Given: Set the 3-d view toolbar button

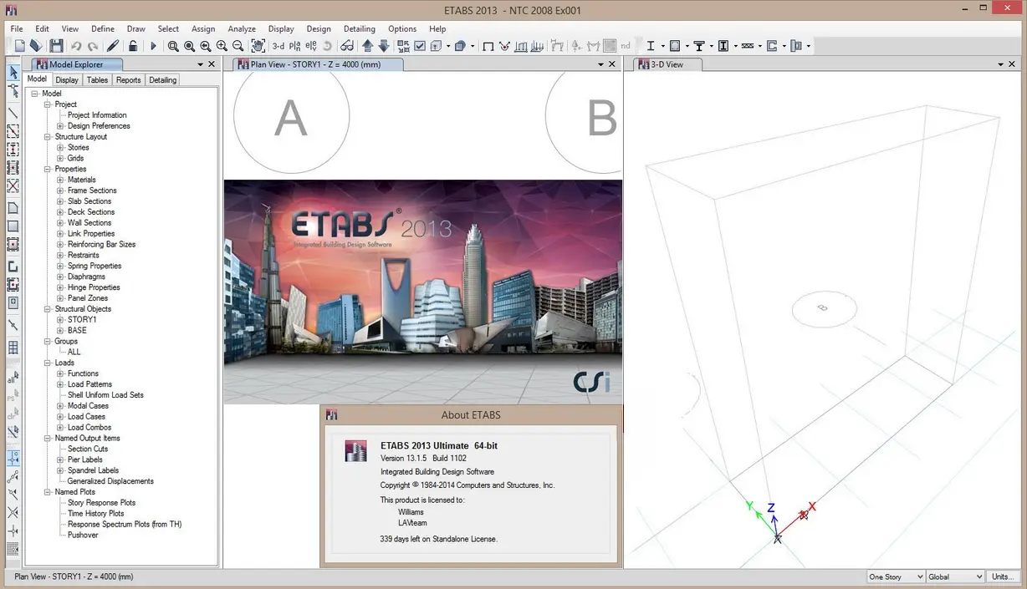Looking at the screenshot, I should (x=278, y=46).
